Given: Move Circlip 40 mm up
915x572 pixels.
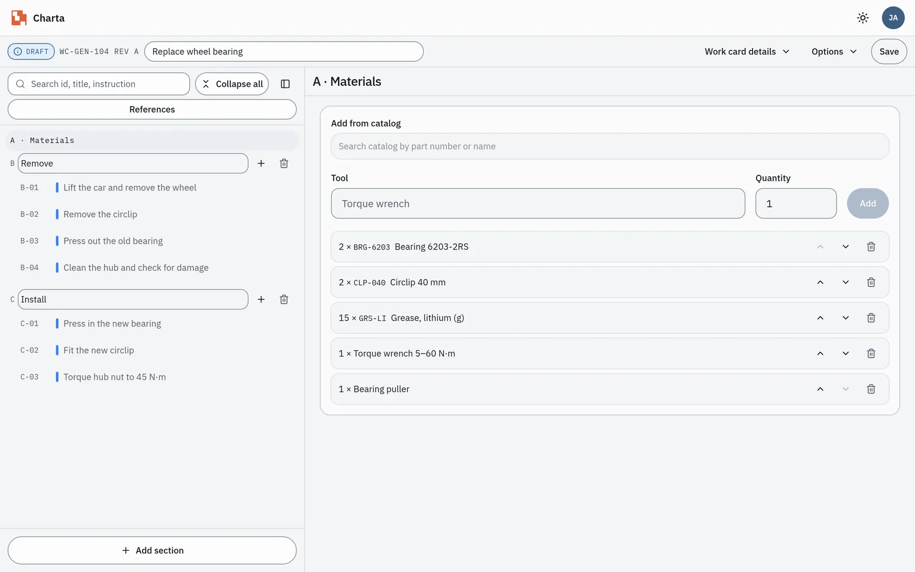Looking at the screenshot, I should click(820, 282).
